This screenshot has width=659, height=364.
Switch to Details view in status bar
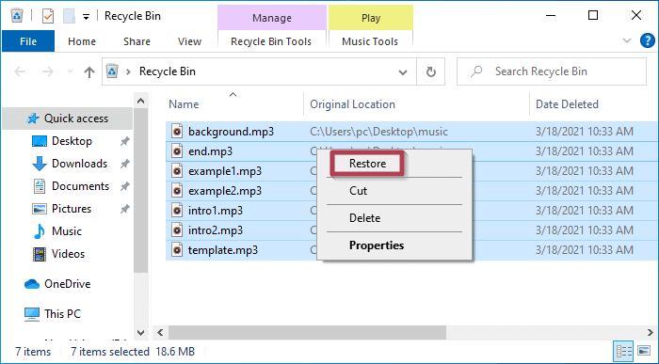click(623, 351)
